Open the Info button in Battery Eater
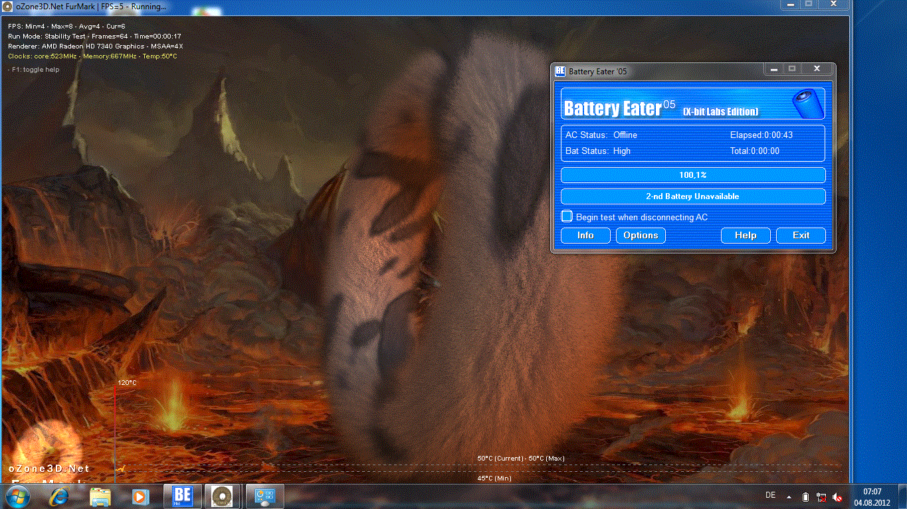The width and height of the screenshot is (907, 509). 585,235
